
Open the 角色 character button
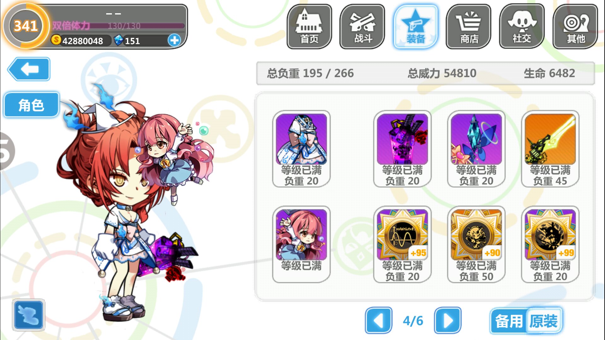pos(31,105)
